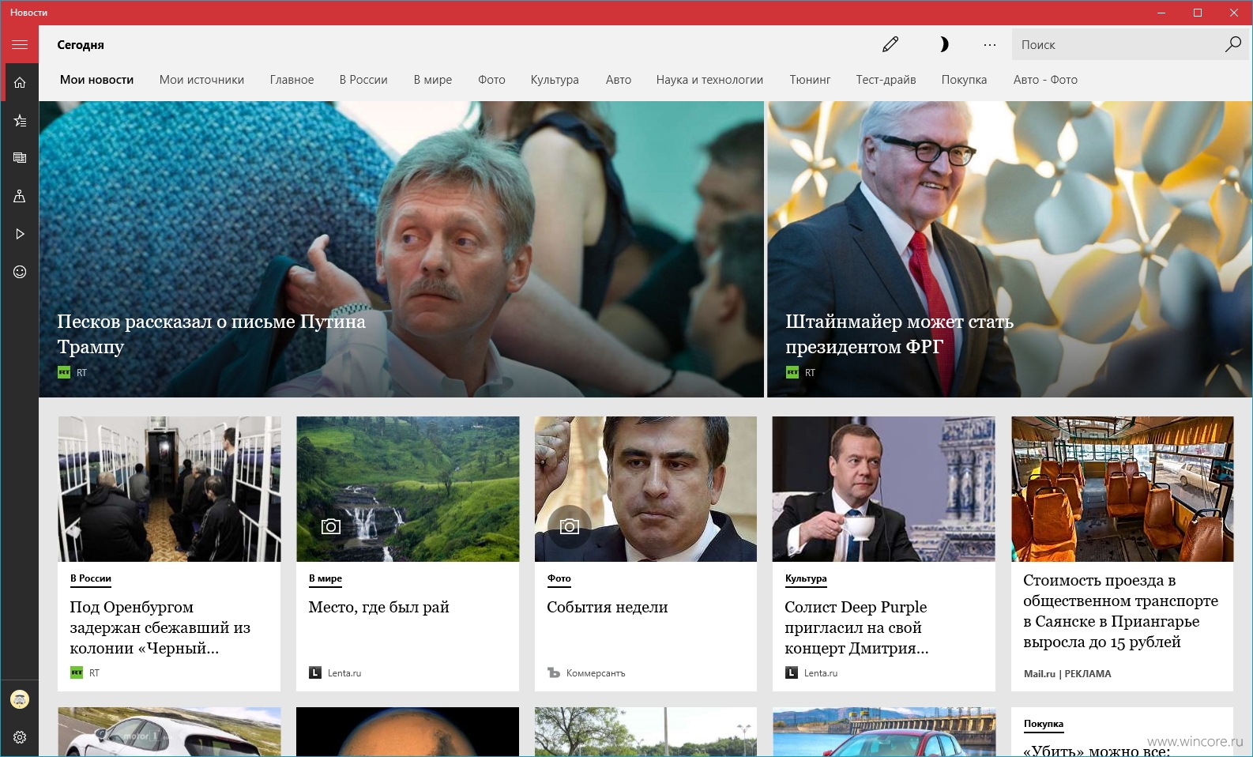Open the Mars planet thumbnail
1253x757 pixels.
(x=408, y=732)
